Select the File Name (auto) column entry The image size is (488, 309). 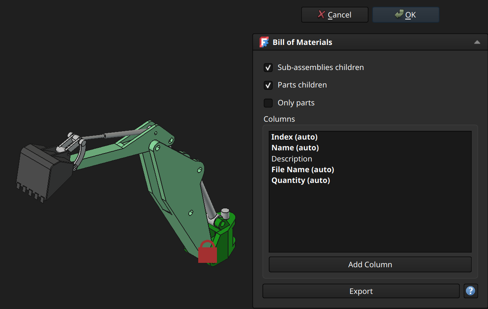pos(303,169)
